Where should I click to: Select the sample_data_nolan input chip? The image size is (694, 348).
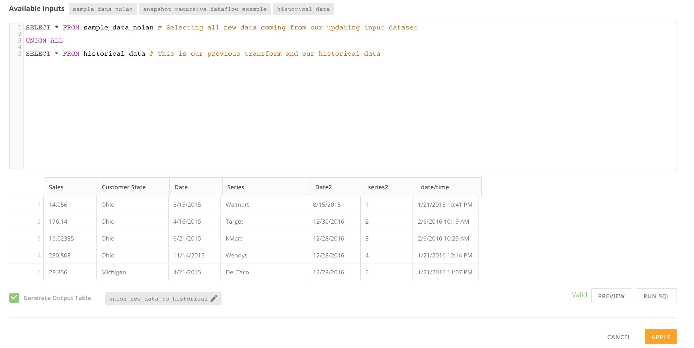point(103,9)
